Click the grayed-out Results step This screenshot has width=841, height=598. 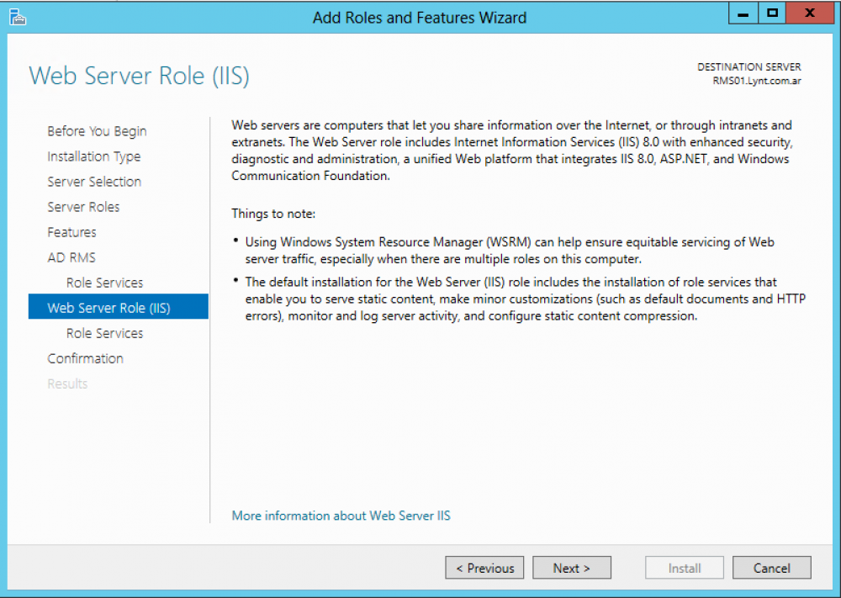pyautogui.click(x=67, y=384)
